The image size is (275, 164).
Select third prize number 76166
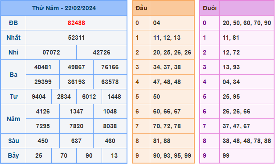coord(110,67)
